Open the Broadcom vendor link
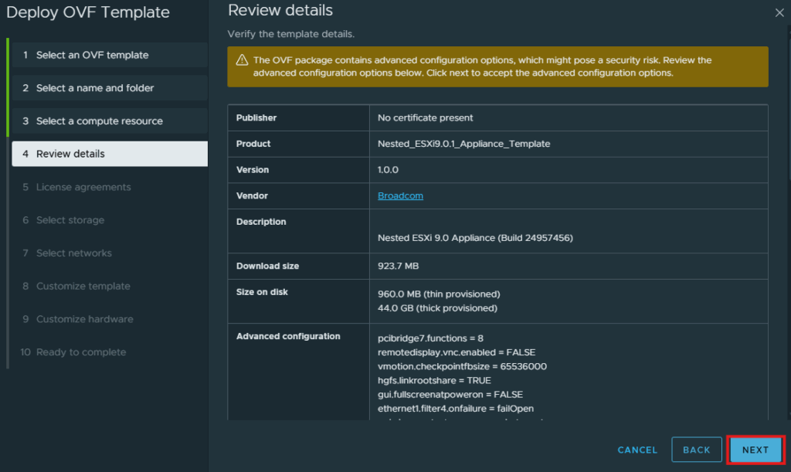This screenshot has height=472, width=791. click(x=400, y=195)
